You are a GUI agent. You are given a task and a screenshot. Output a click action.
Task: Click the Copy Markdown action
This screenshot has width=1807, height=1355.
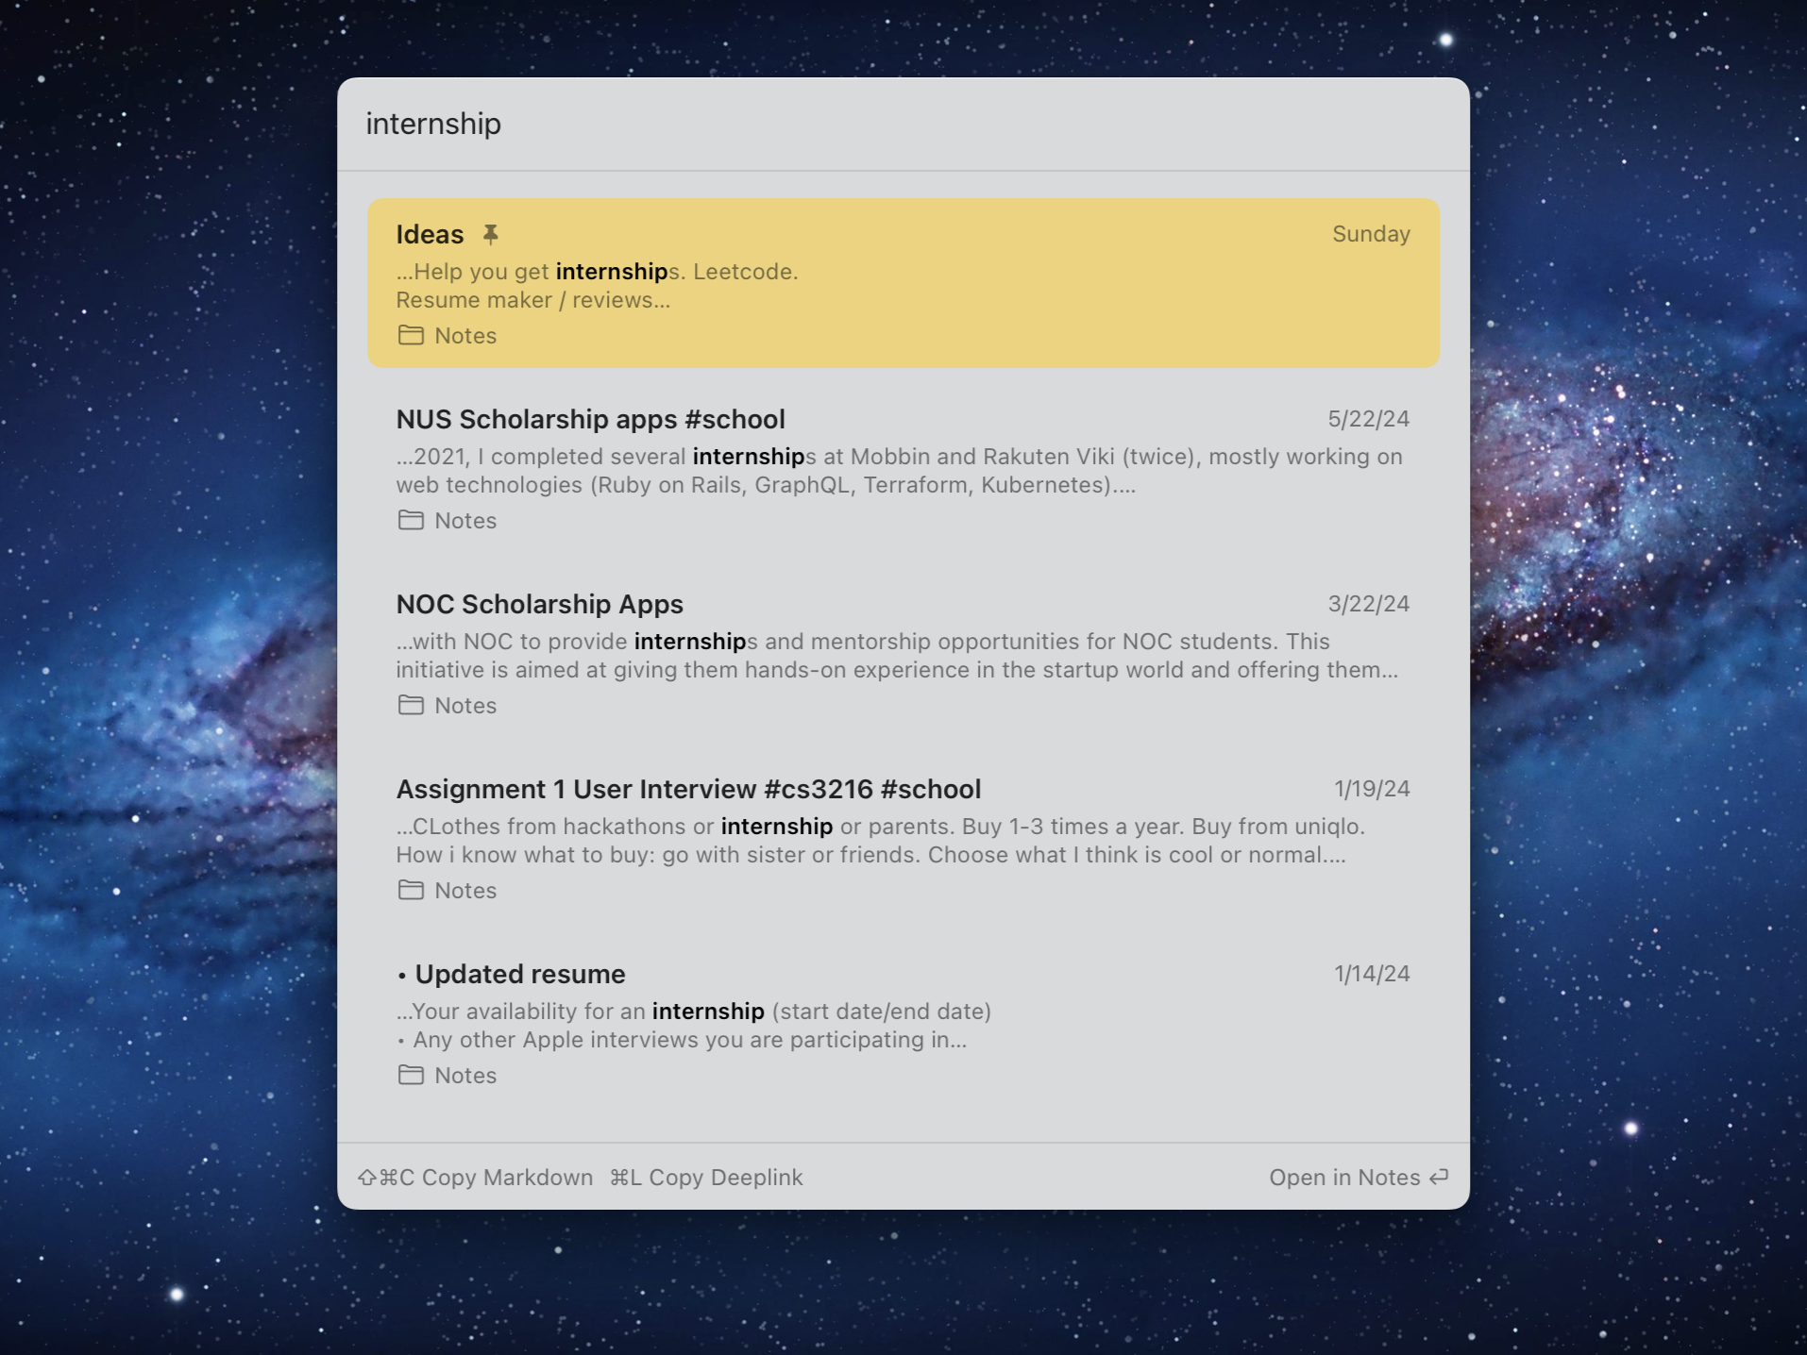(507, 1178)
